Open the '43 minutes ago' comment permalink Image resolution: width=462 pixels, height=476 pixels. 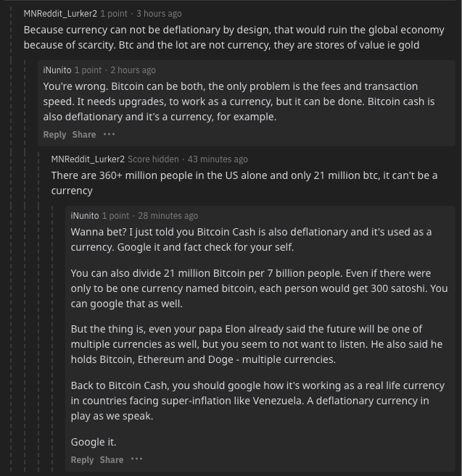click(x=218, y=159)
